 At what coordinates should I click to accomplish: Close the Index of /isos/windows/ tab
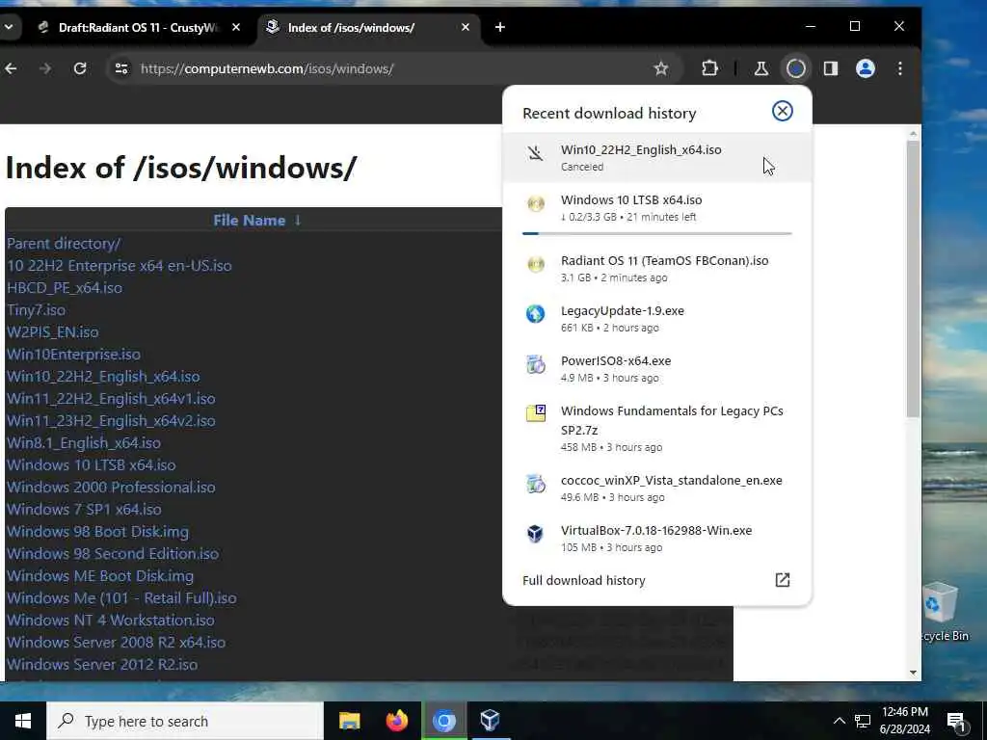coord(466,27)
